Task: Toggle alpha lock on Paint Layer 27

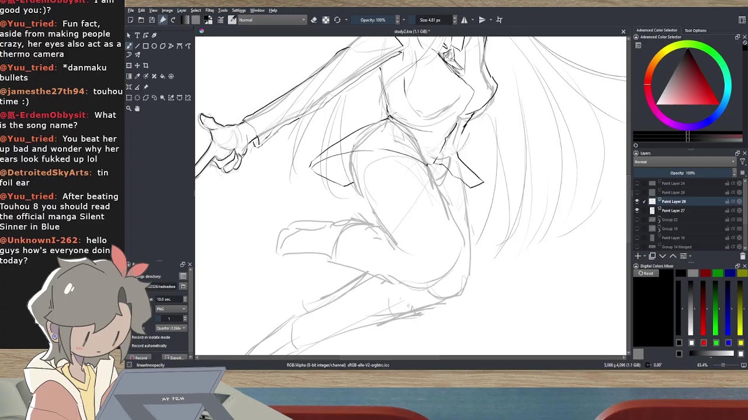Action: click(733, 211)
